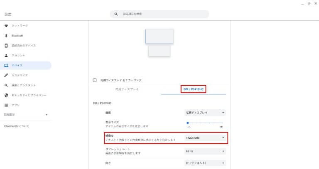Enable the 内蔵ディスプレイをミラーリング checkbox
The width and height of the screenshot is (319, 169).
click(95, 80)
